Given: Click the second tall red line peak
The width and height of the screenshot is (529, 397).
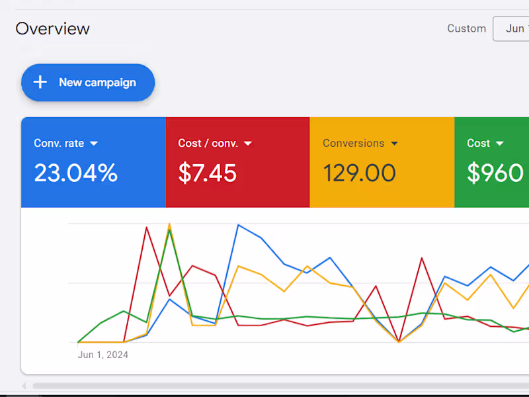Looking at the screenshot, I should click(x=422, y=258).
